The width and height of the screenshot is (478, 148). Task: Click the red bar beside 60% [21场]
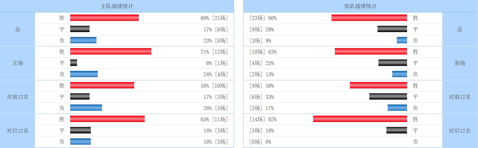[104, 18]
